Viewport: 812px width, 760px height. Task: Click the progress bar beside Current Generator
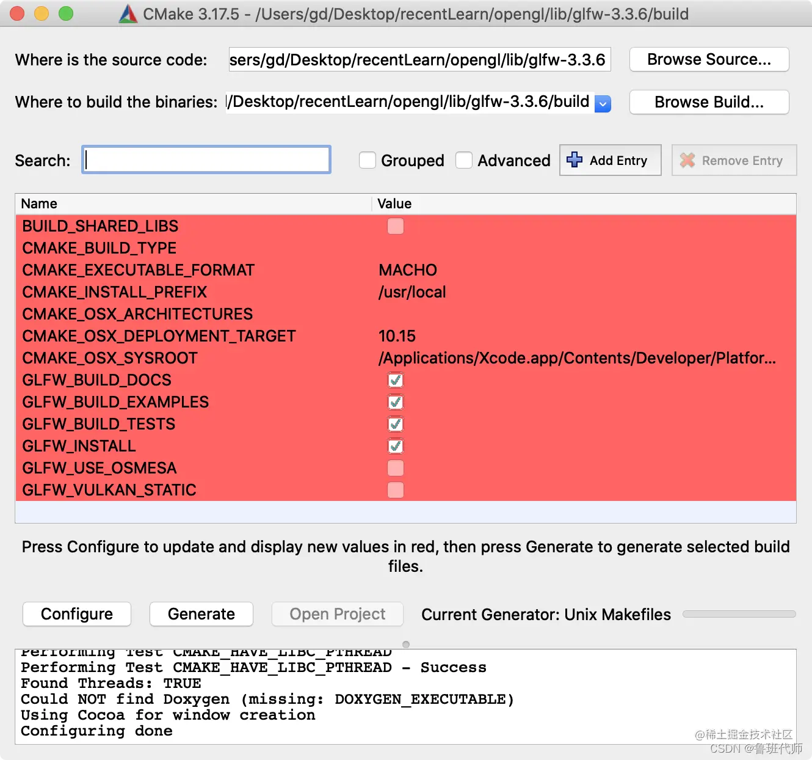[739, 614]
